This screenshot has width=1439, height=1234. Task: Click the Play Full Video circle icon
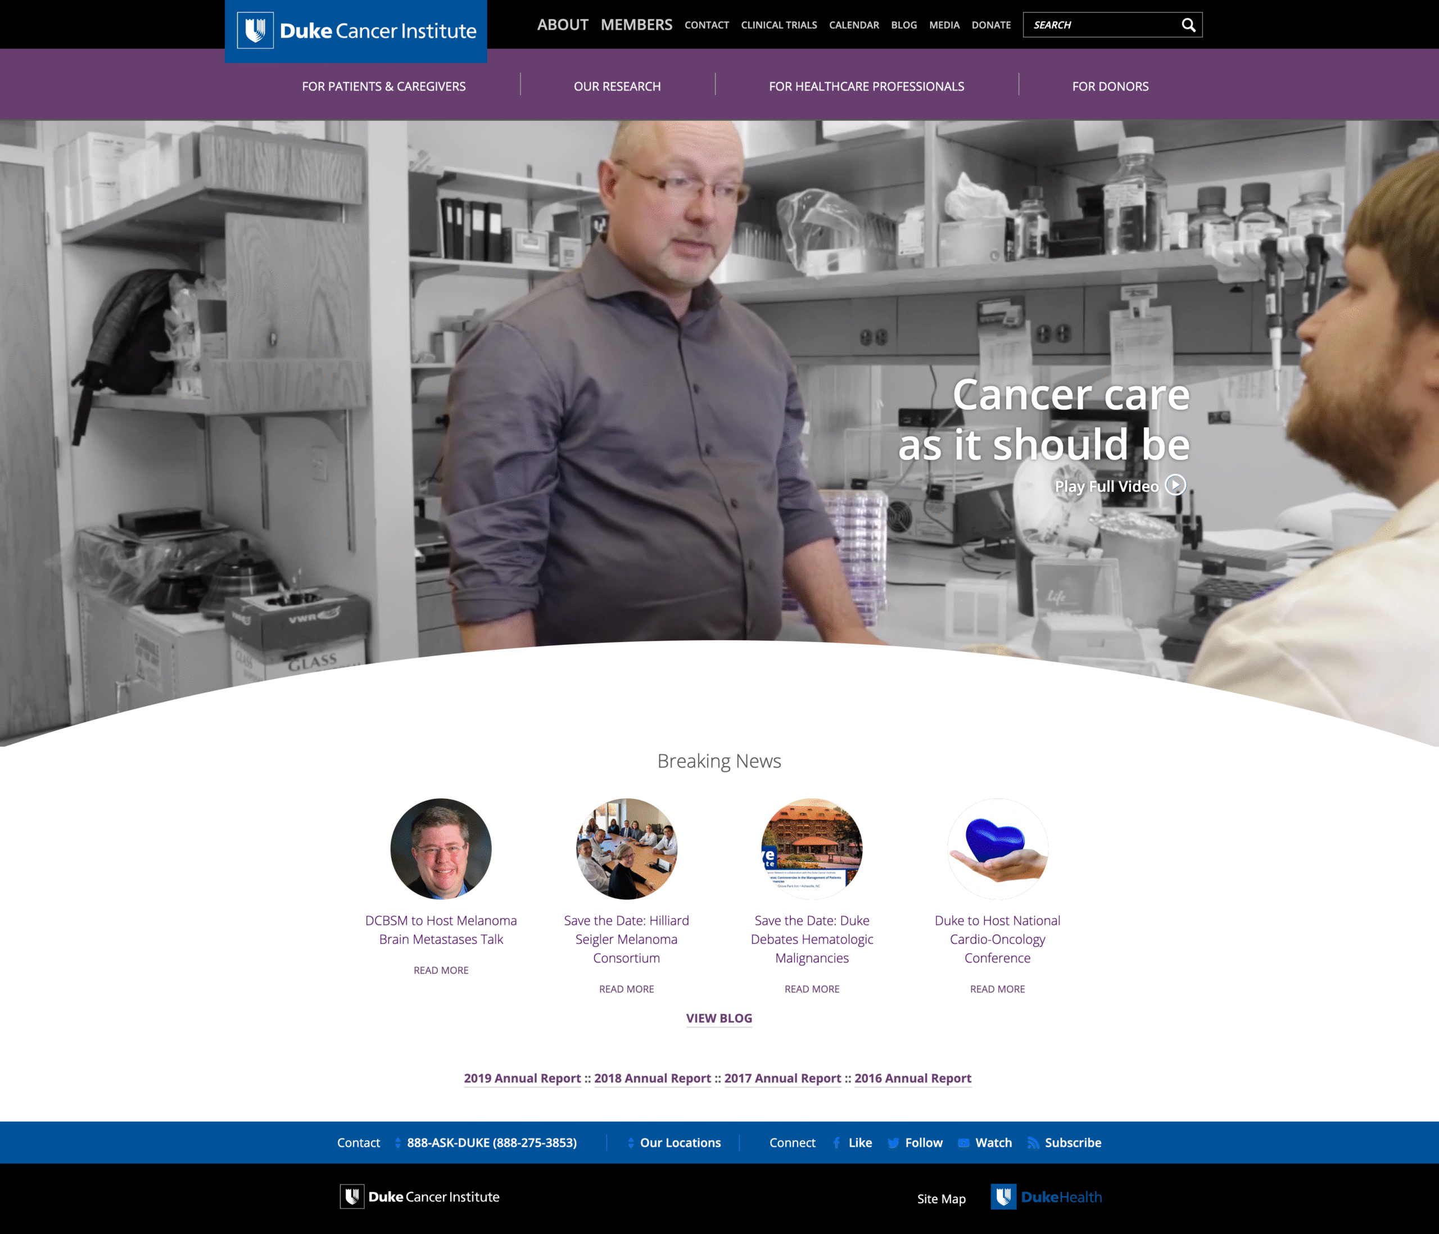coord(1175,485)
